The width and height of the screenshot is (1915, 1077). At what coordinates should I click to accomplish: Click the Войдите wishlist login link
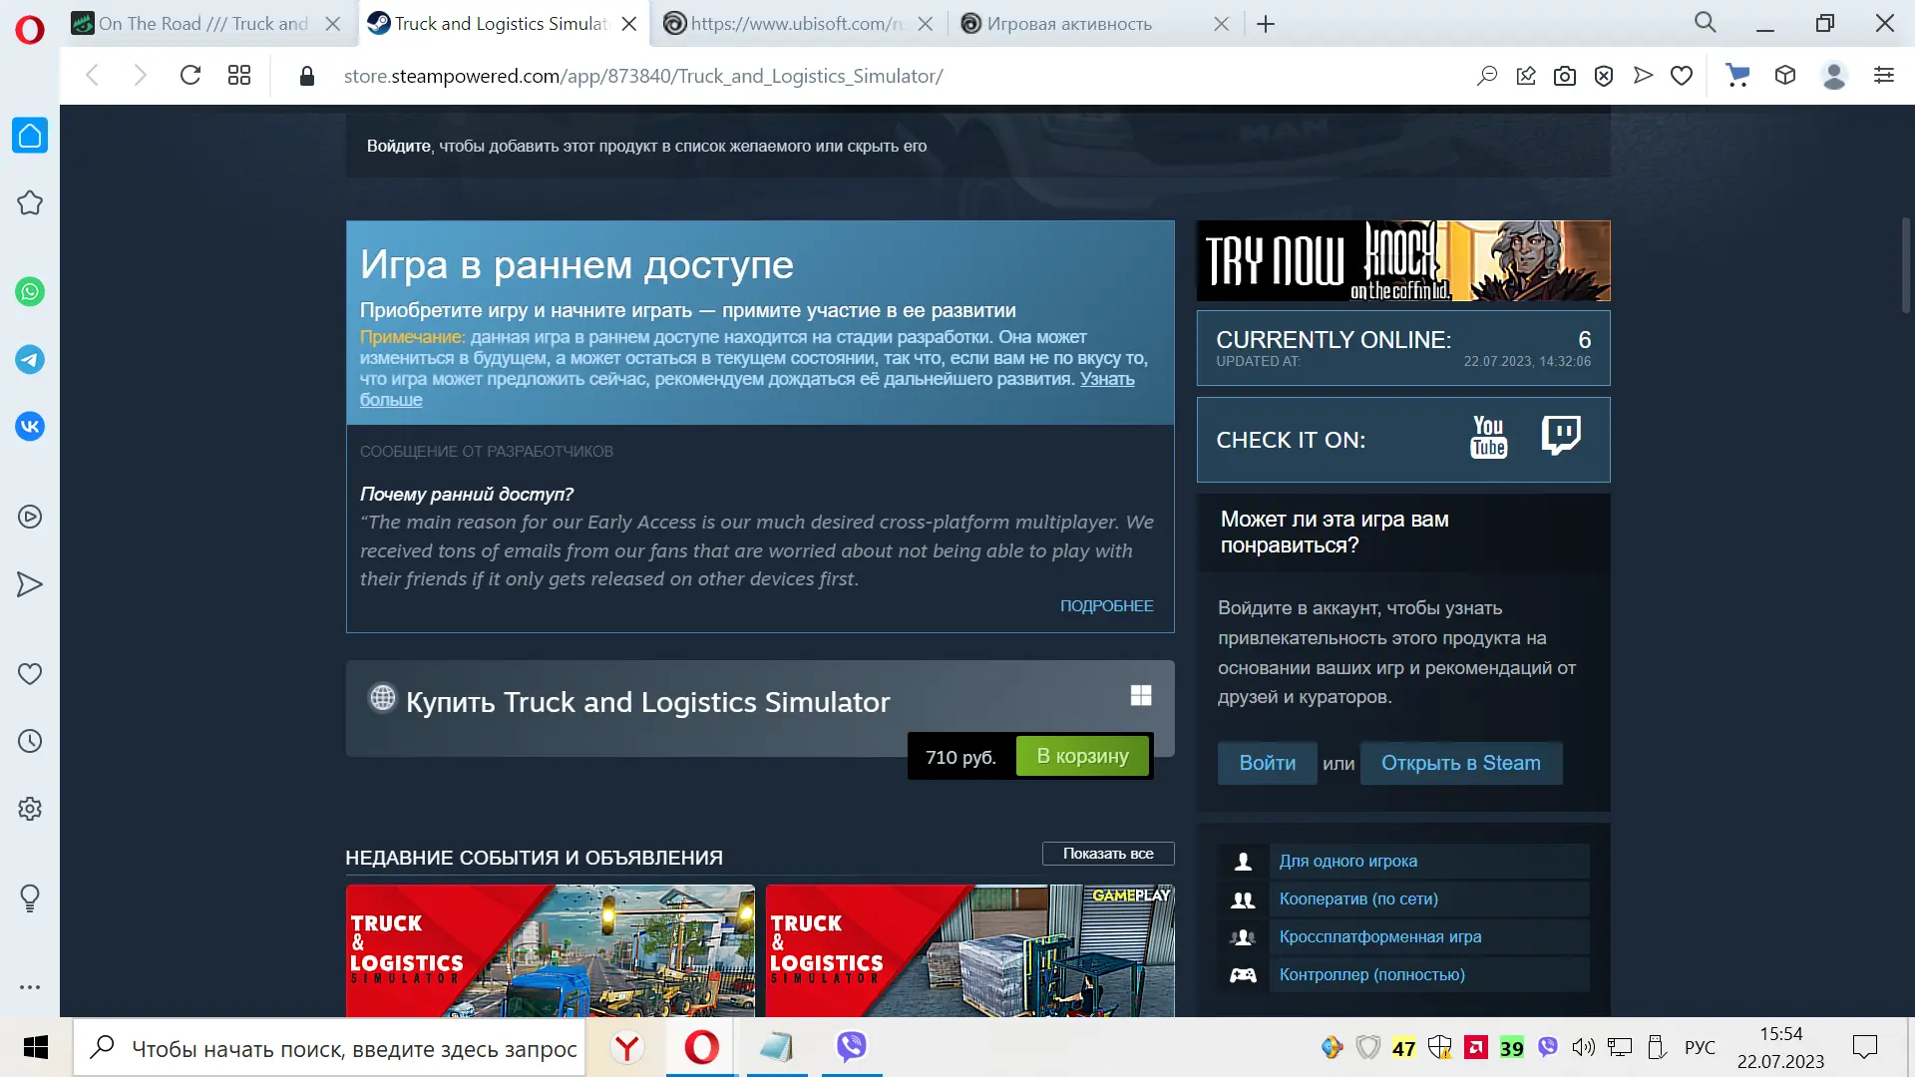[398, 146]
